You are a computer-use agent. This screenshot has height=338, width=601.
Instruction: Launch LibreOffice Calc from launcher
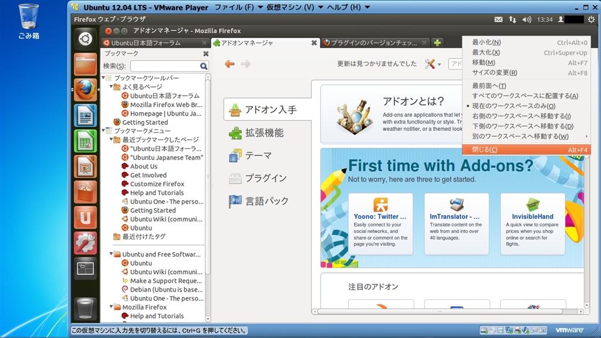85,141
